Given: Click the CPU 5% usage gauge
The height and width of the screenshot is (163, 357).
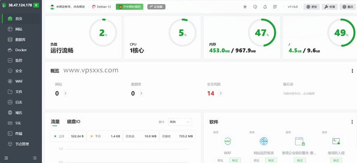Looking at the screenshot, I should [x=183, y=33].
